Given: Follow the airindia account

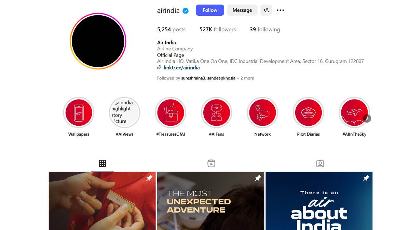Looking at the screenshot, I should (x=210, y=10).
